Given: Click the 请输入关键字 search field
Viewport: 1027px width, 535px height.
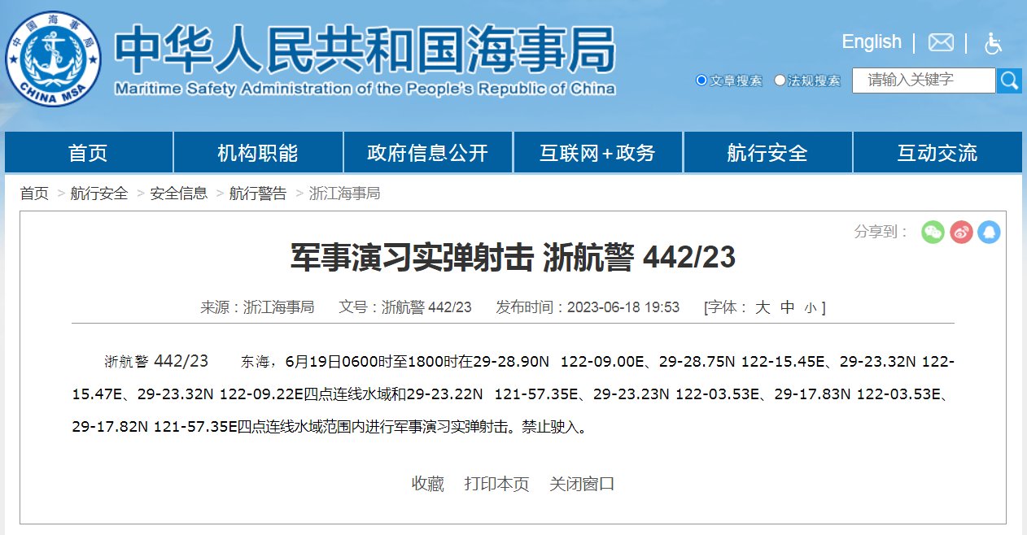Looking at the screenshot, I should click(924, 80).
